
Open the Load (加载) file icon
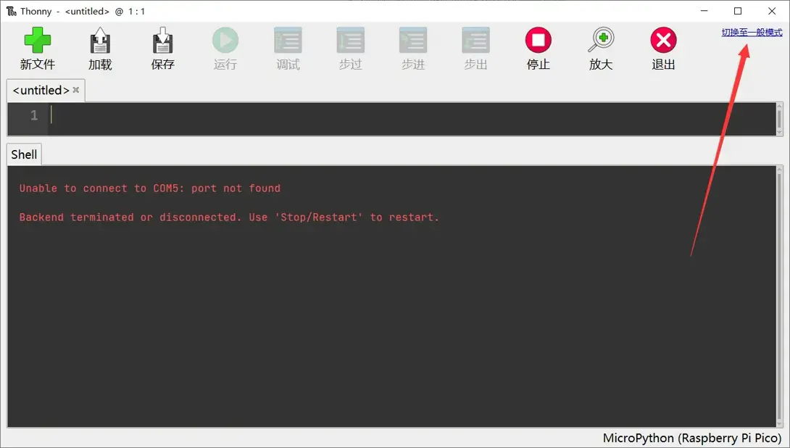[100, 41]
